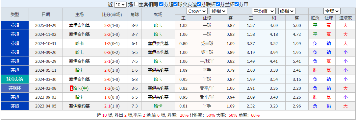
Task: Click the 大 goals result on 2023-04-05 row
Action: pos(345,106)
